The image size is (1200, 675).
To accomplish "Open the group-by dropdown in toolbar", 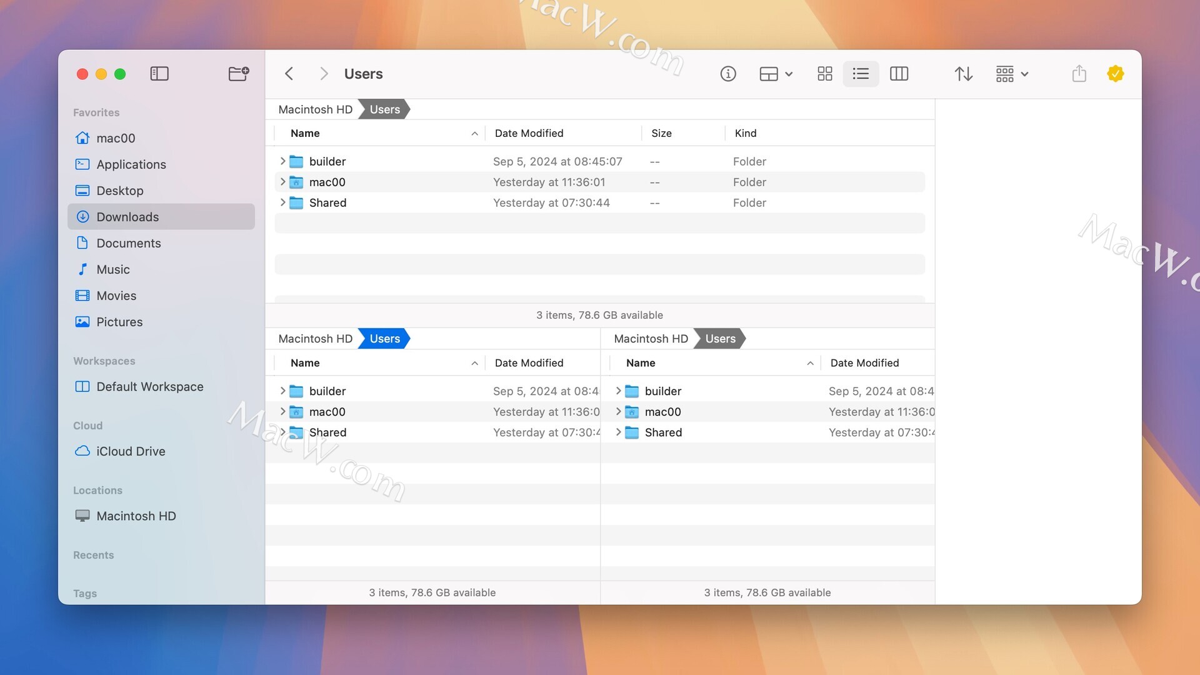I will coord(1011,74).
